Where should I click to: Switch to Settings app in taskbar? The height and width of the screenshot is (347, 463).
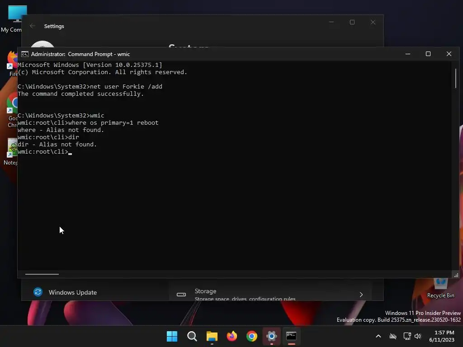pos(271,336)
